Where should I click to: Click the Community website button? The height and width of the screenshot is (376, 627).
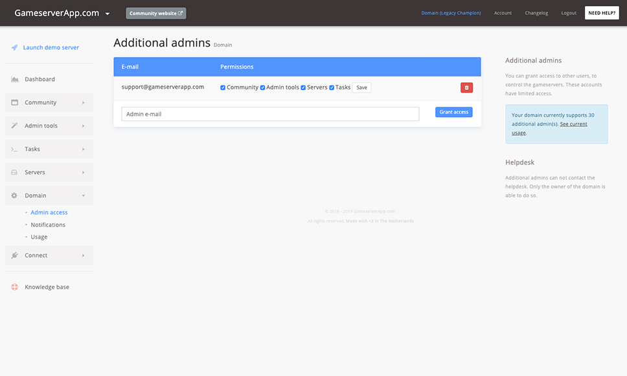point(156,13)
